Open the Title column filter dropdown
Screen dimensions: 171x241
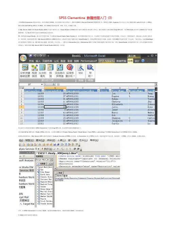[x=110, y=91]
